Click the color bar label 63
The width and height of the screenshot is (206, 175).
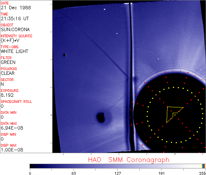(73, 173)
